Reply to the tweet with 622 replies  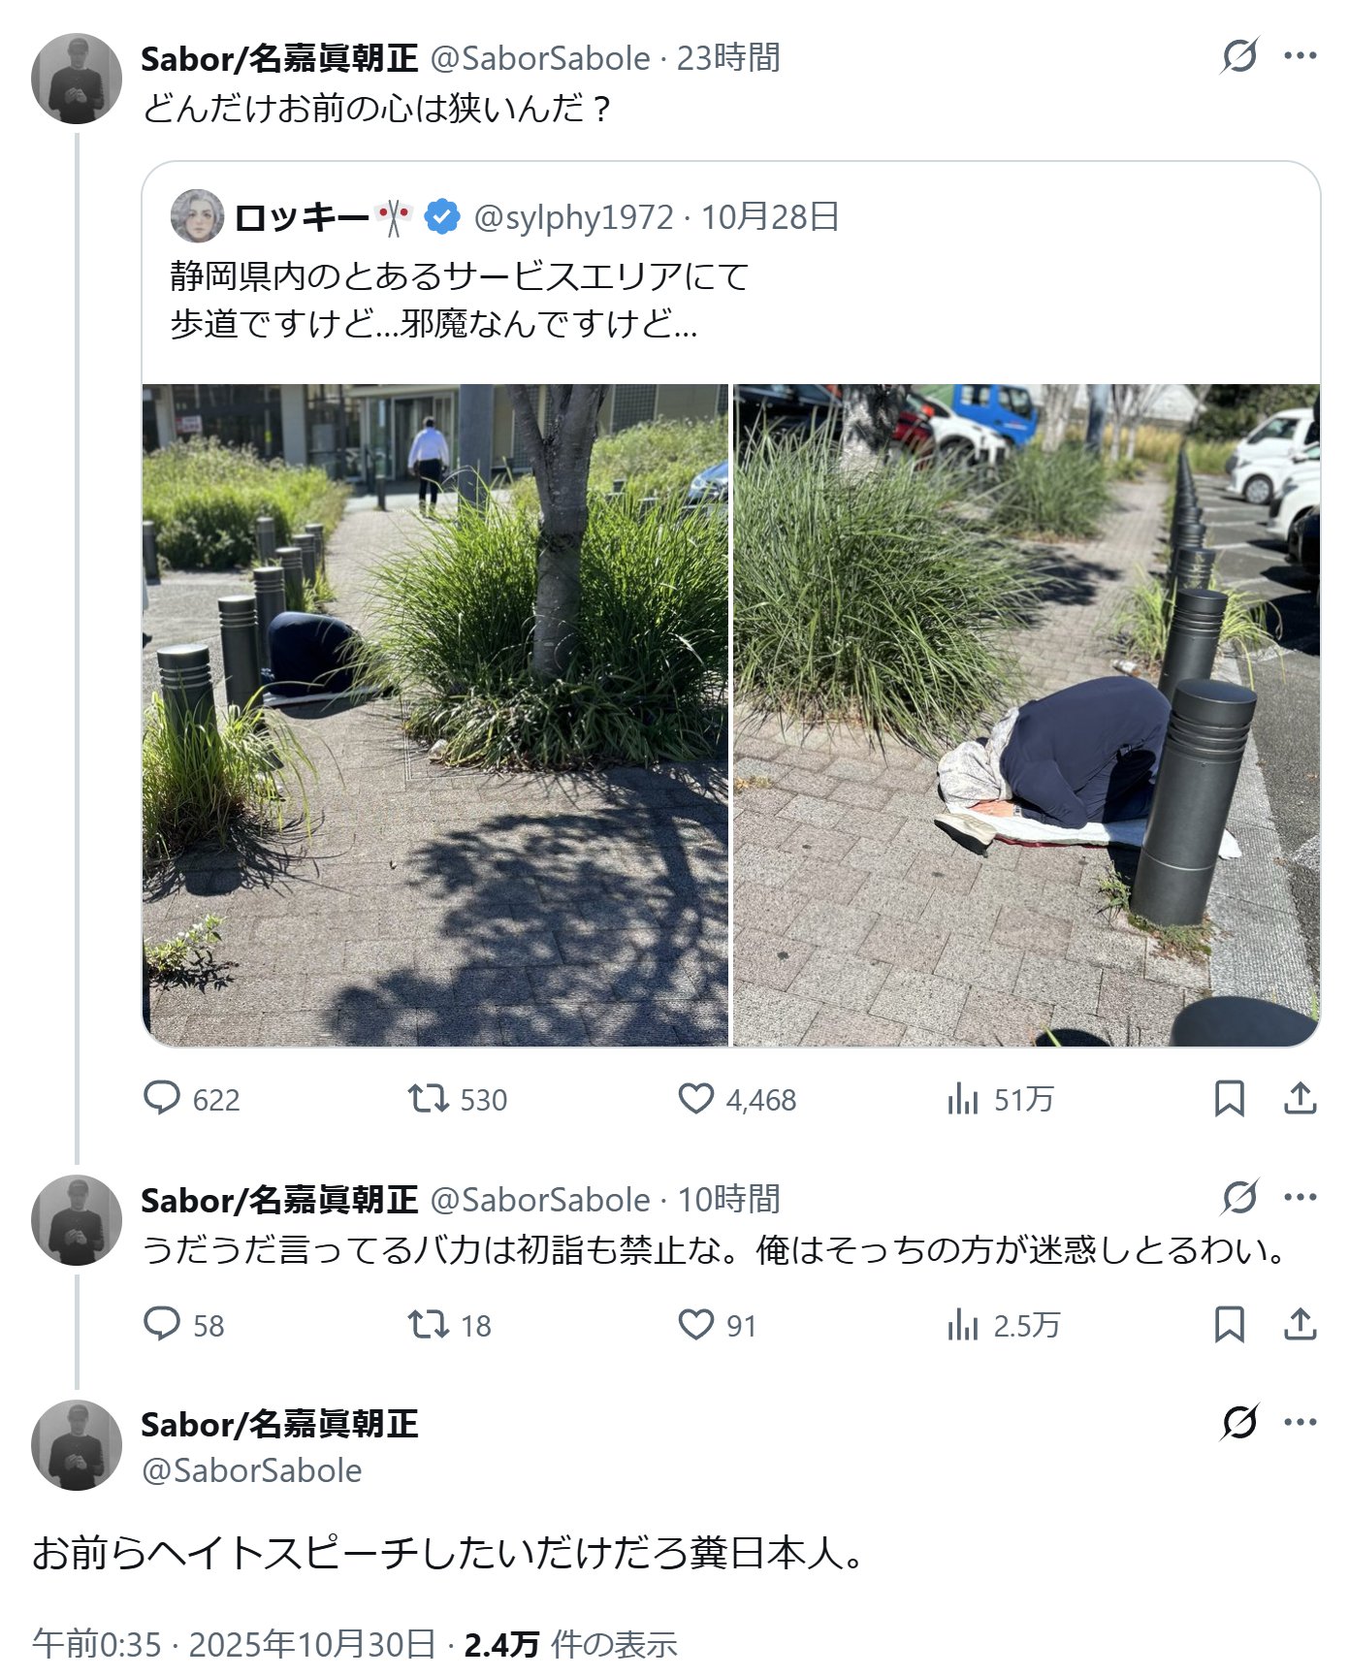coord(191,1099)
